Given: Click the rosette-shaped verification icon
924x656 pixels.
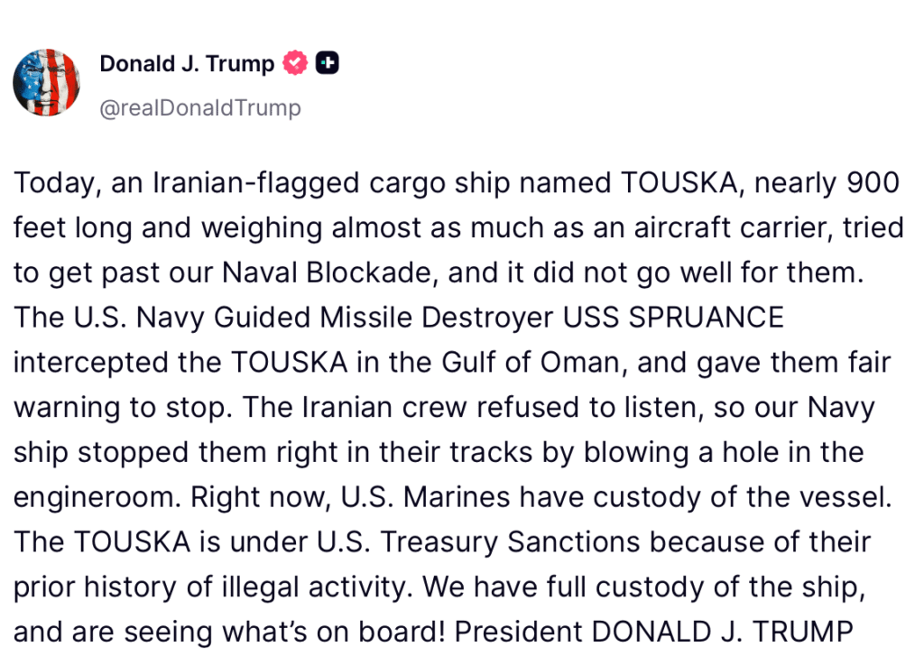Looking at the screenshot, I should coord(293,62).
